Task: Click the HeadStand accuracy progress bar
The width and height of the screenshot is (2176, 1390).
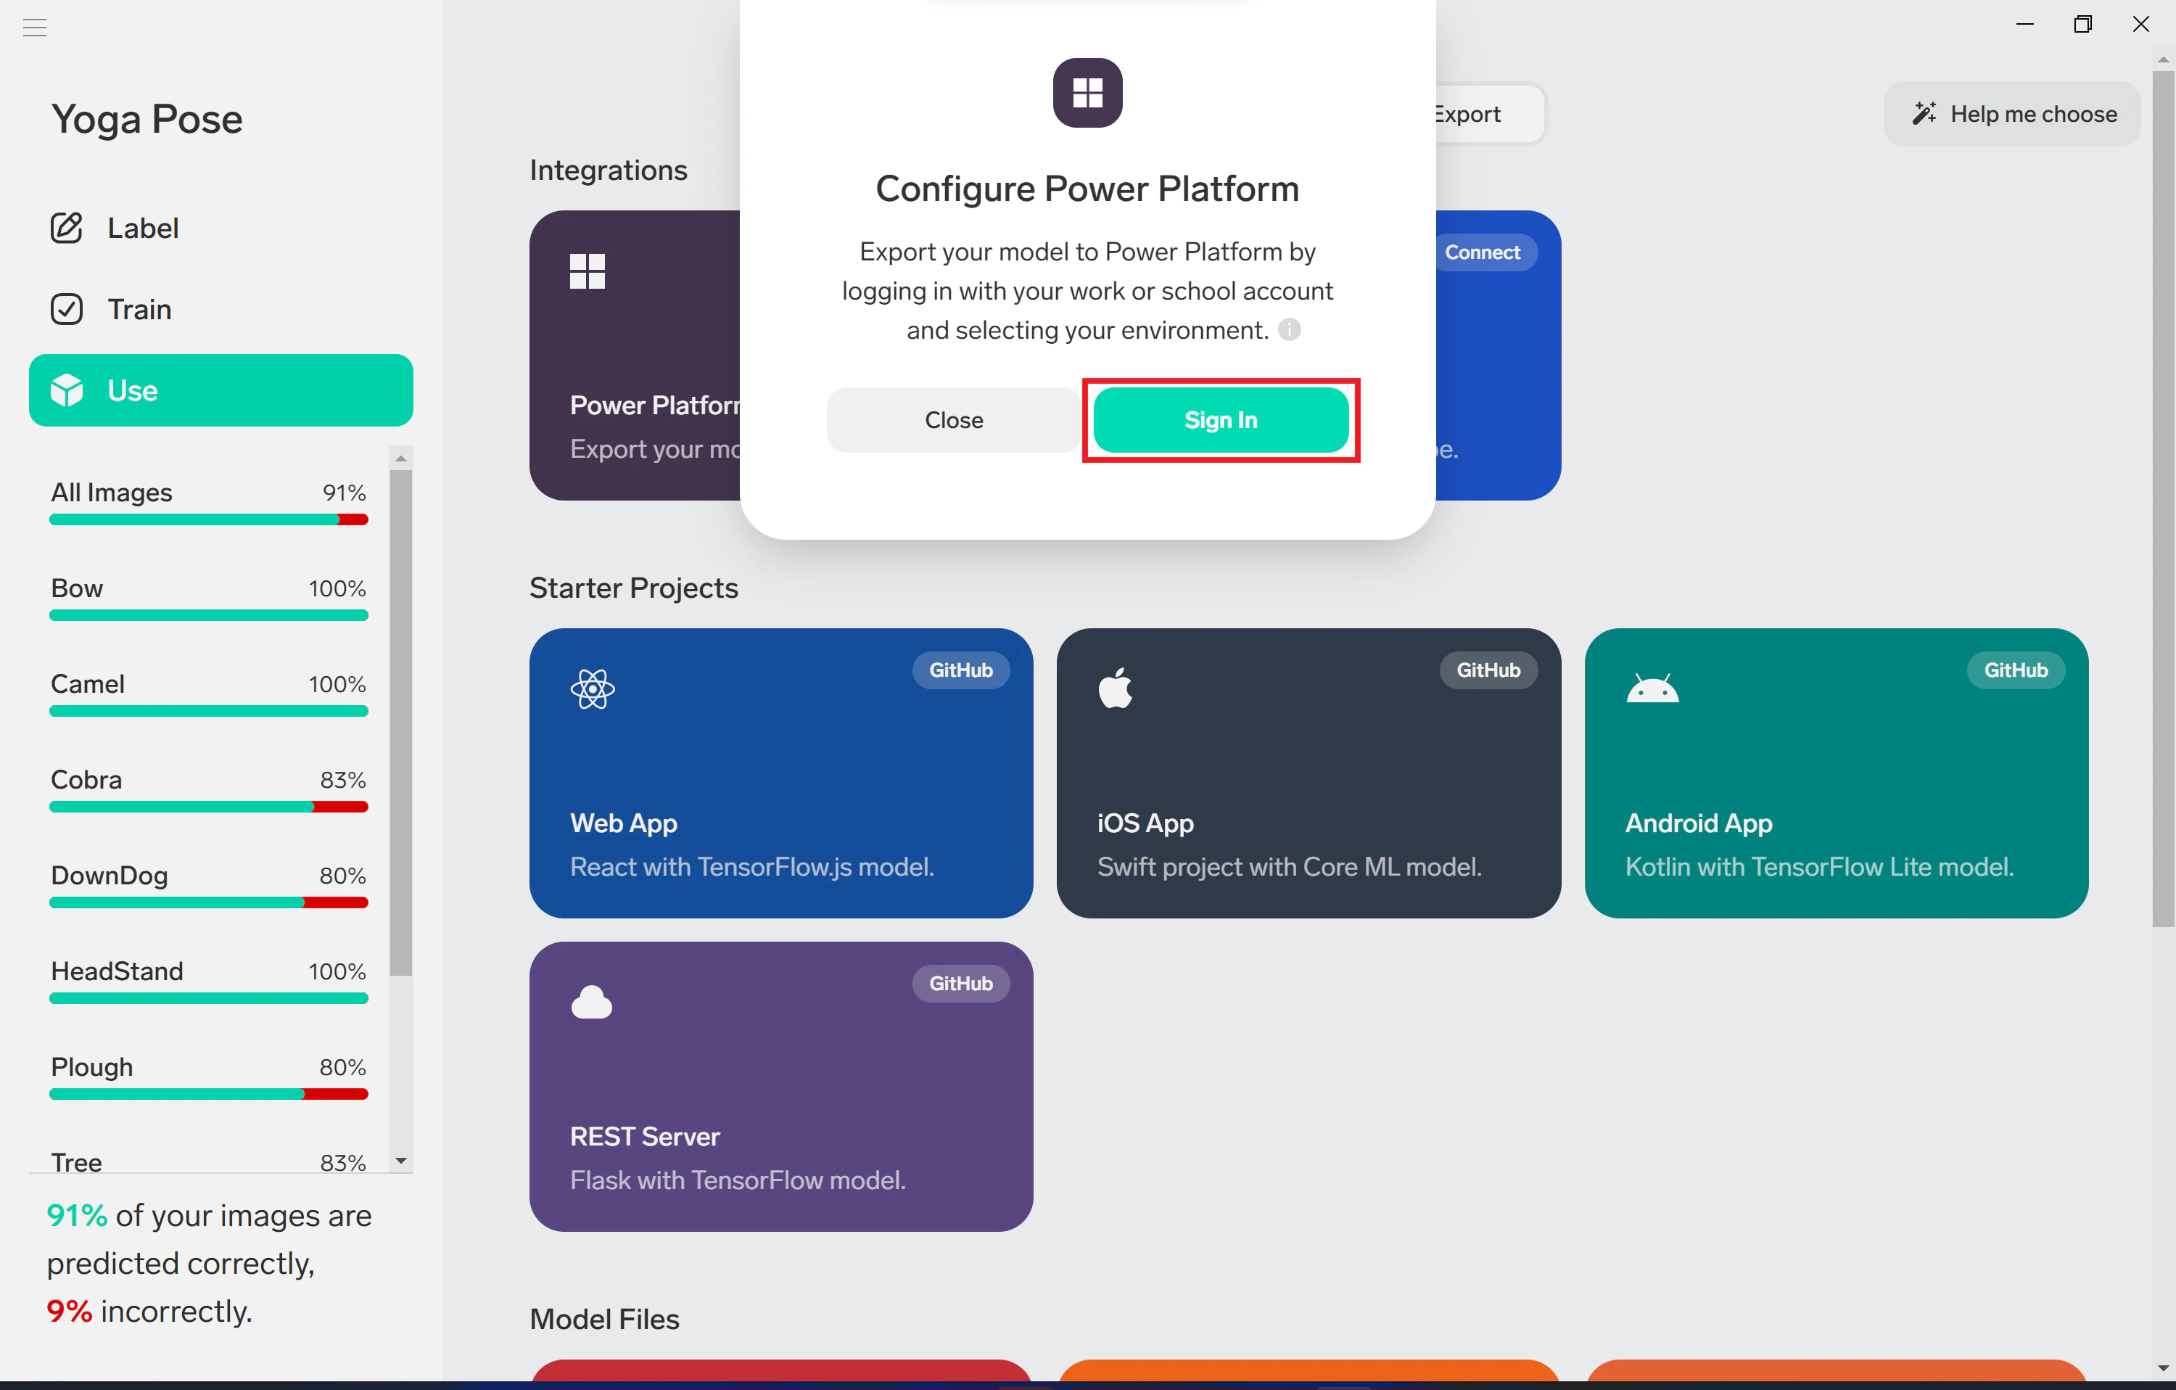Action: [209, 999]
